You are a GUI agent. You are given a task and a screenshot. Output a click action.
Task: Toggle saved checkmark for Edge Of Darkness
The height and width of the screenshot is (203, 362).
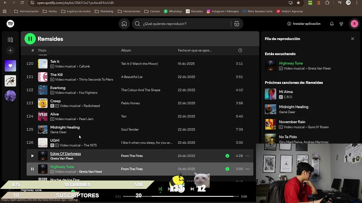point(227,156)
